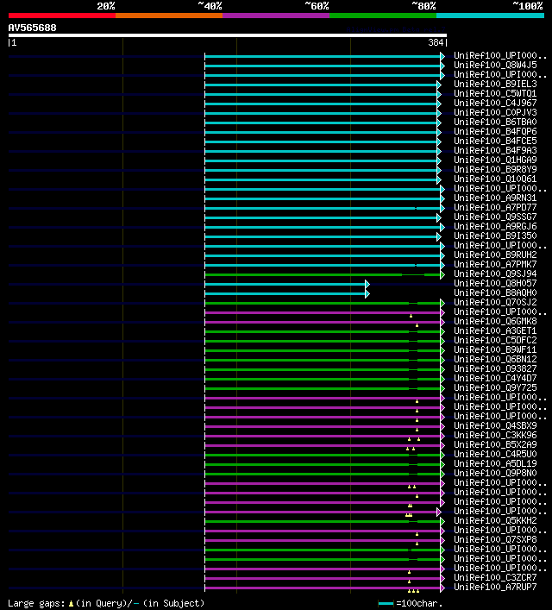Click the query end position label 384

(x=436, y=42)
